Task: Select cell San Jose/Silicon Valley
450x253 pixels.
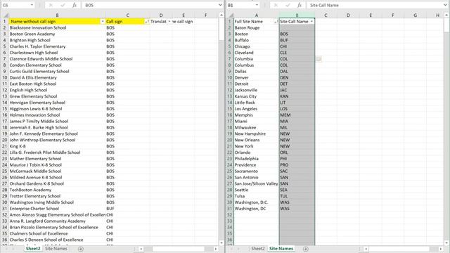Action: tap(257, 183)
